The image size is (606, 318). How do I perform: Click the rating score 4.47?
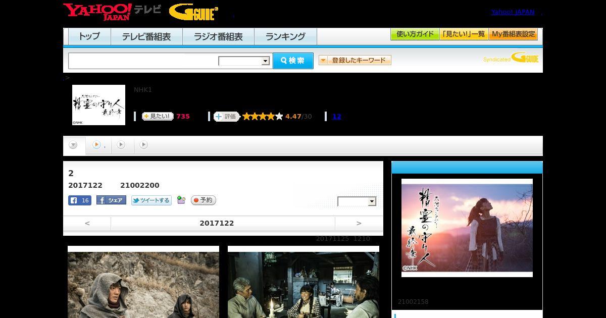(x=293, y=117)
